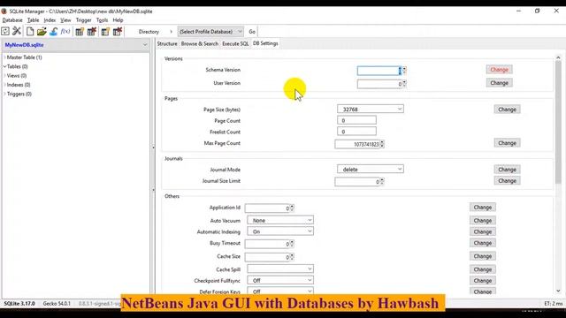Click the settings panel vertical scrollbar
Viewport: 566px width, 318px height.
point(558,123)
